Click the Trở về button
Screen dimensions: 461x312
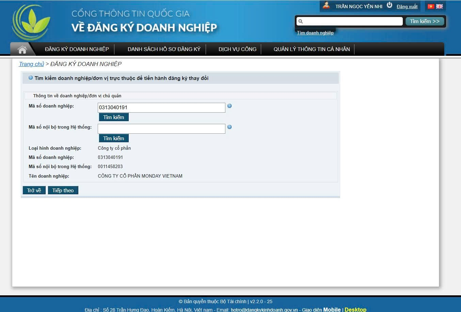click(34, 190)
